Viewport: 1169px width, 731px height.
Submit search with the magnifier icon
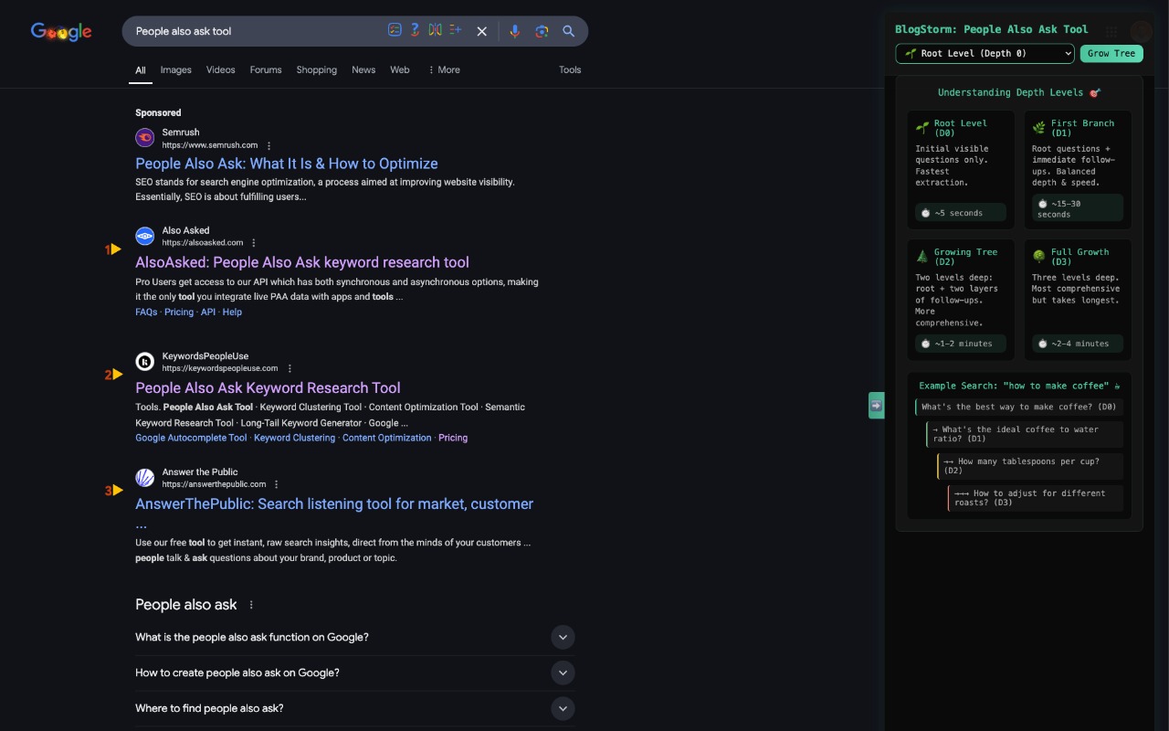point(568,31)
